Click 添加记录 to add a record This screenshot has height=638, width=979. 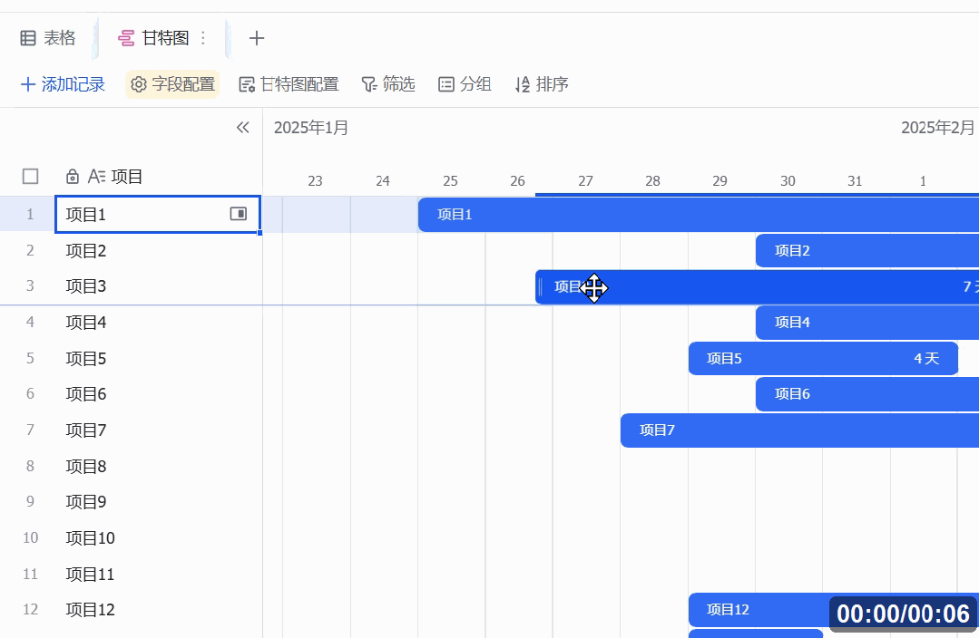point(63,84)
